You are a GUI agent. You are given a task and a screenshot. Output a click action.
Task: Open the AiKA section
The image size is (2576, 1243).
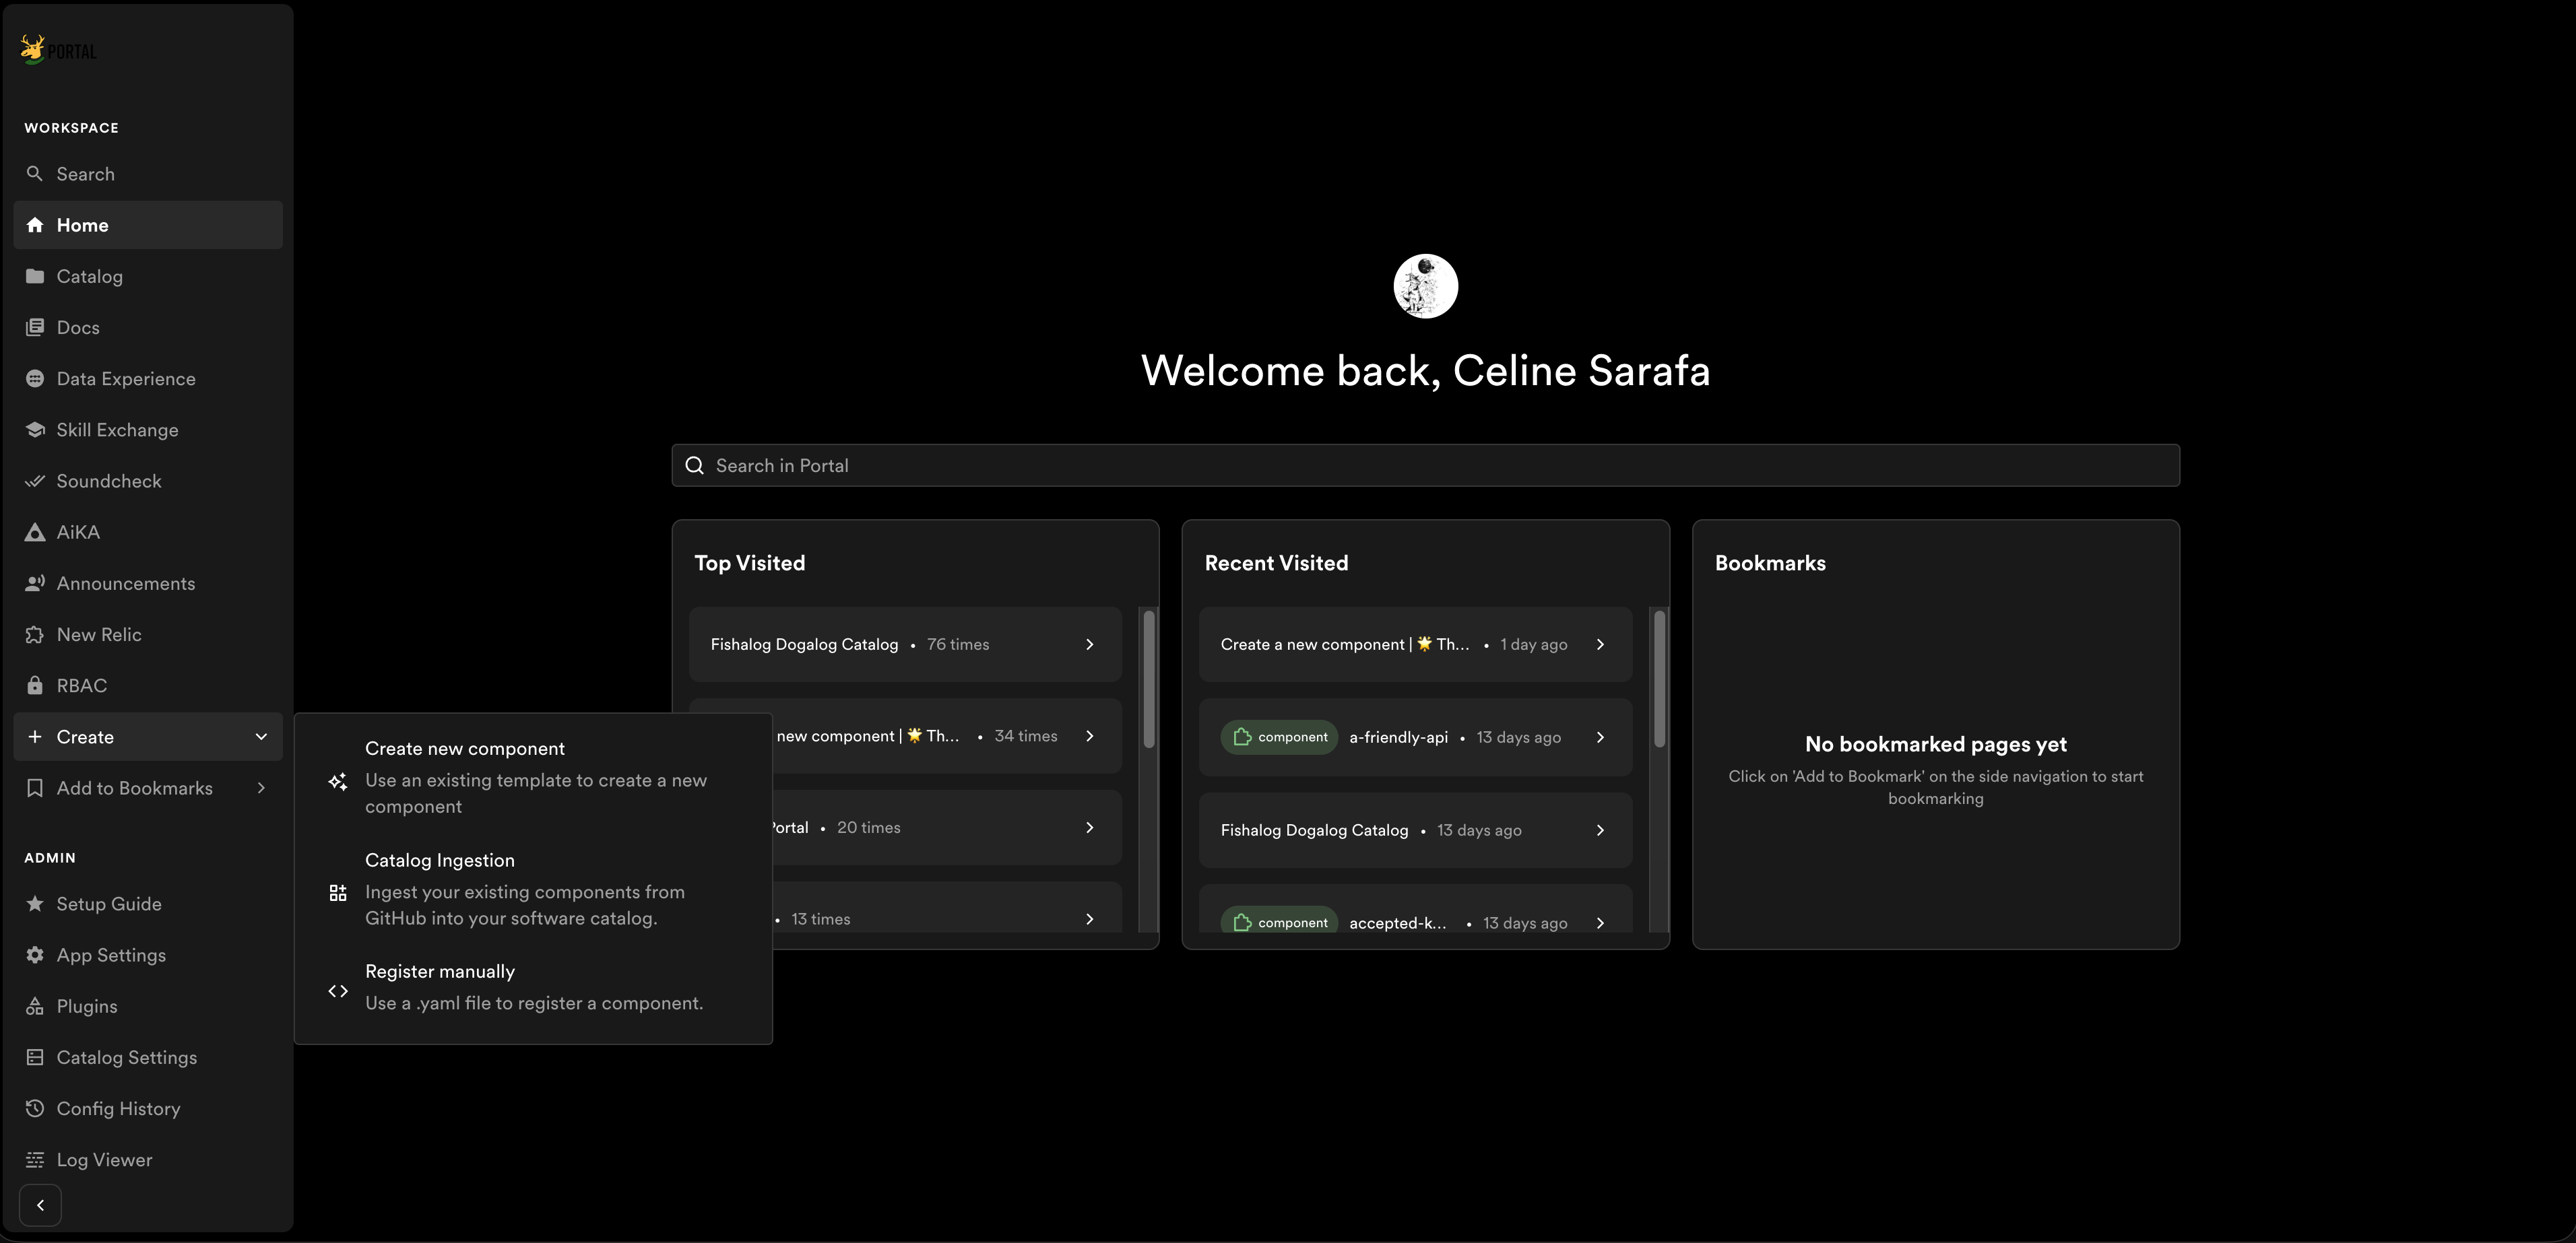(78, 531)
